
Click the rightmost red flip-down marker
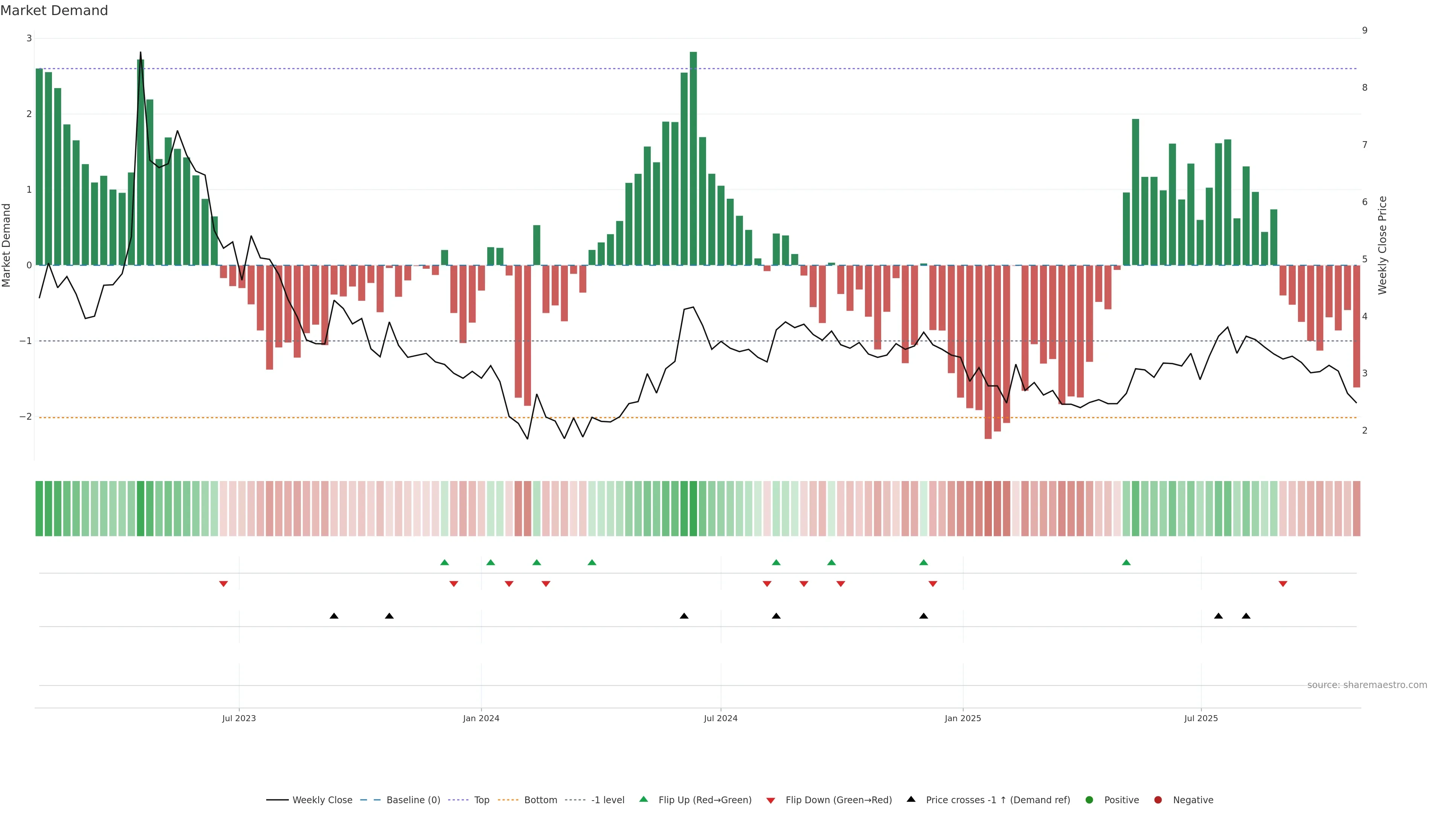[x=1283, y=584]
